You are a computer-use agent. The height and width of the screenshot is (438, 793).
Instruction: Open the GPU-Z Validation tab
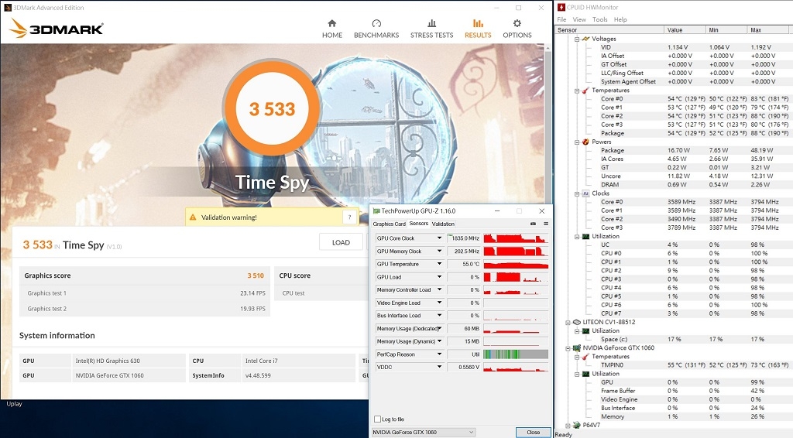tap(443, 224)
